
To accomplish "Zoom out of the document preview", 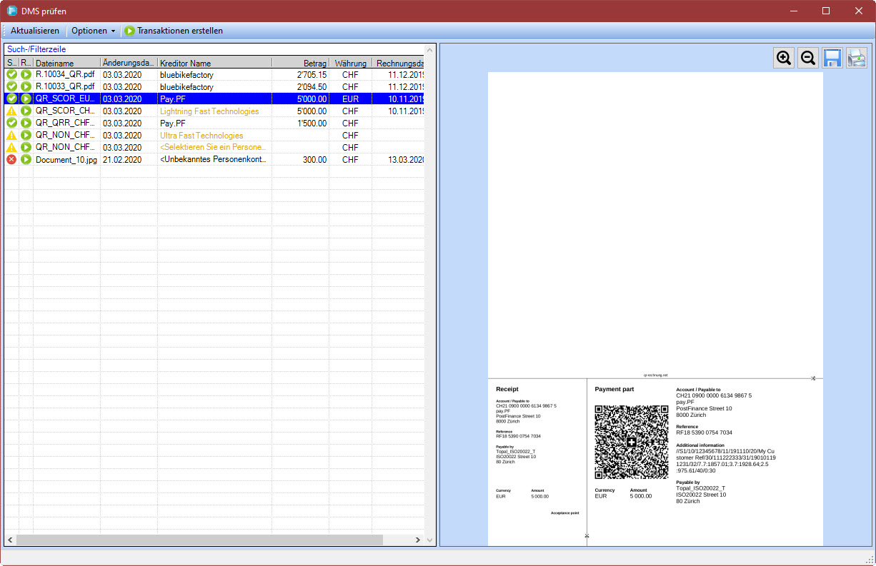I will click(808, 59).
